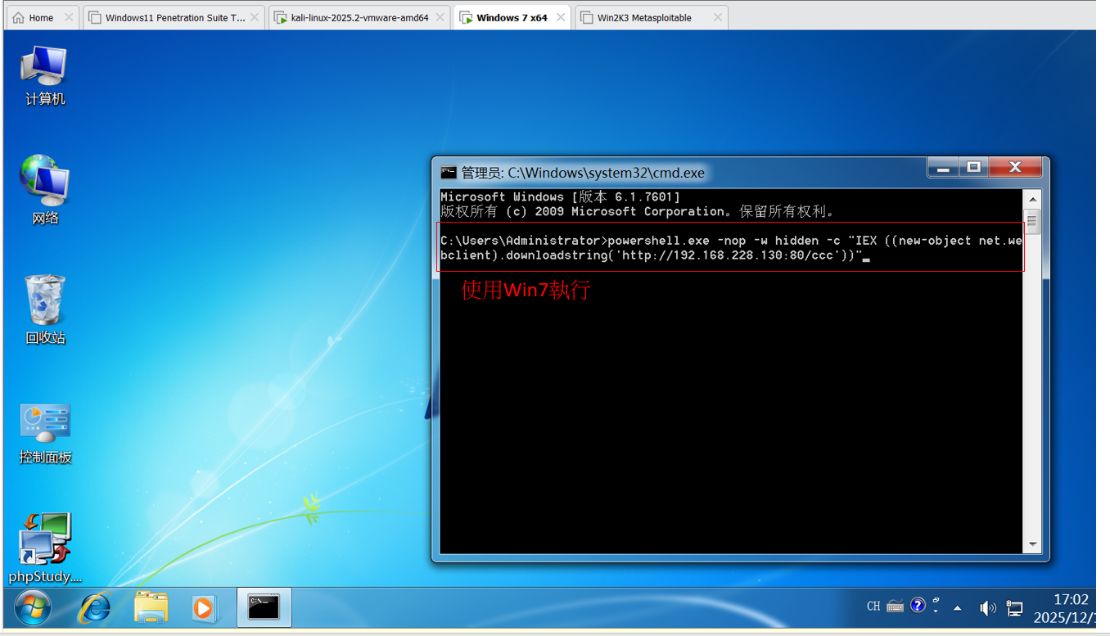Click the network tray icon
Viewport: 1110px width, 636px height.
(1015, 608)
